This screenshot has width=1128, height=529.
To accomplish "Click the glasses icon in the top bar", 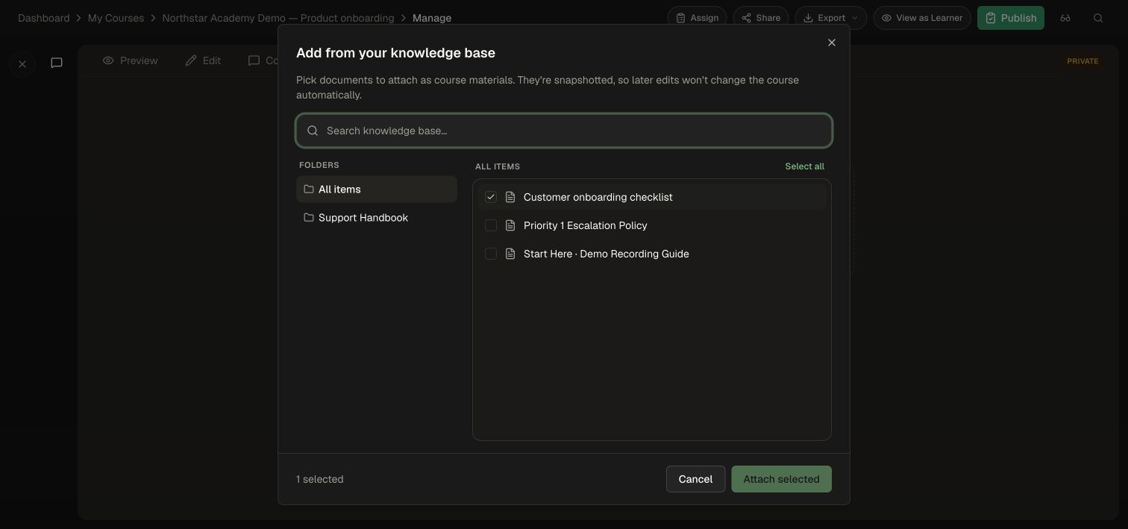I will (1065, 18).
